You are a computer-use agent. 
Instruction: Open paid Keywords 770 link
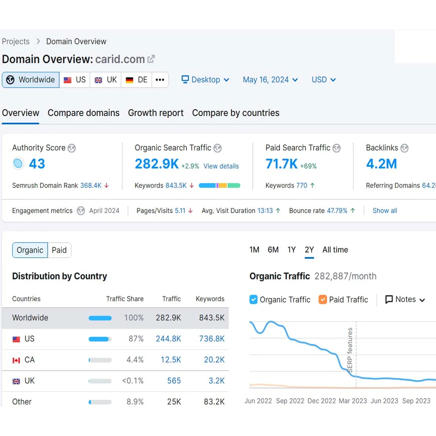click(302, 185)
